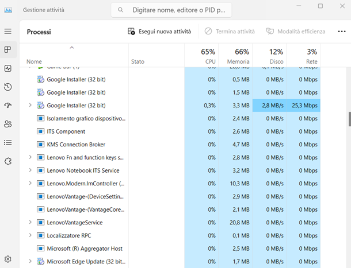Sort by the 66% Memoria column

coord(235,55)
